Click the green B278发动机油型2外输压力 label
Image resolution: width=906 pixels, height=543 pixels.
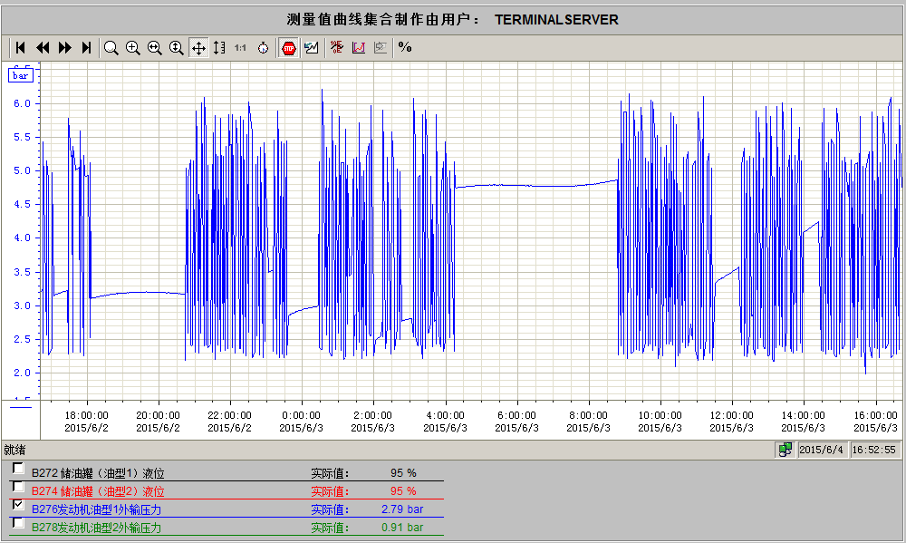96,528
